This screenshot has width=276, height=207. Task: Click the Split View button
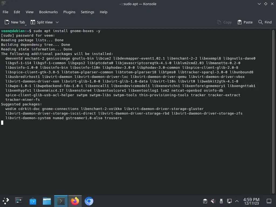[x=42, y=22]
